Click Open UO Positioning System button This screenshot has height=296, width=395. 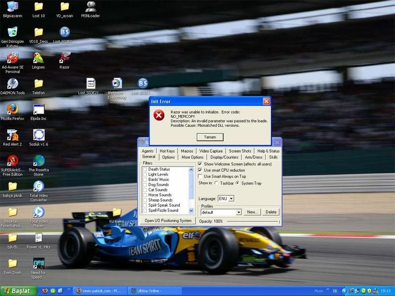pos(168,221)
